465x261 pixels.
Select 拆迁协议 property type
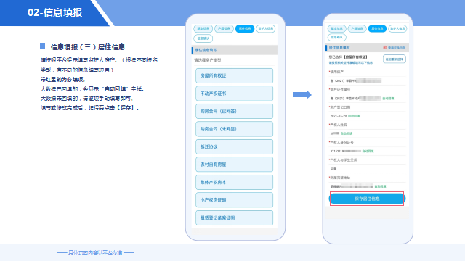[234, 146]
